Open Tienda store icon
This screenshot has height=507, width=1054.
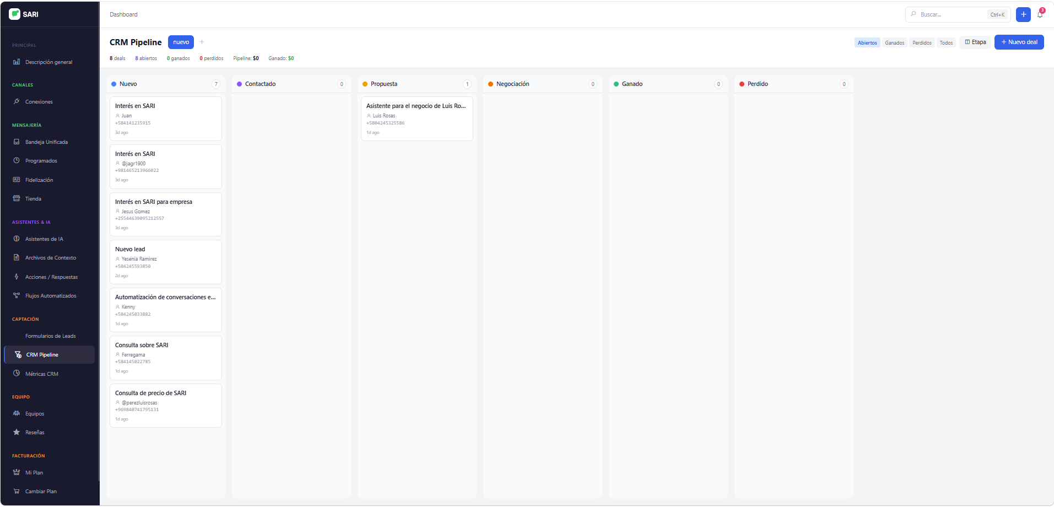17,198
